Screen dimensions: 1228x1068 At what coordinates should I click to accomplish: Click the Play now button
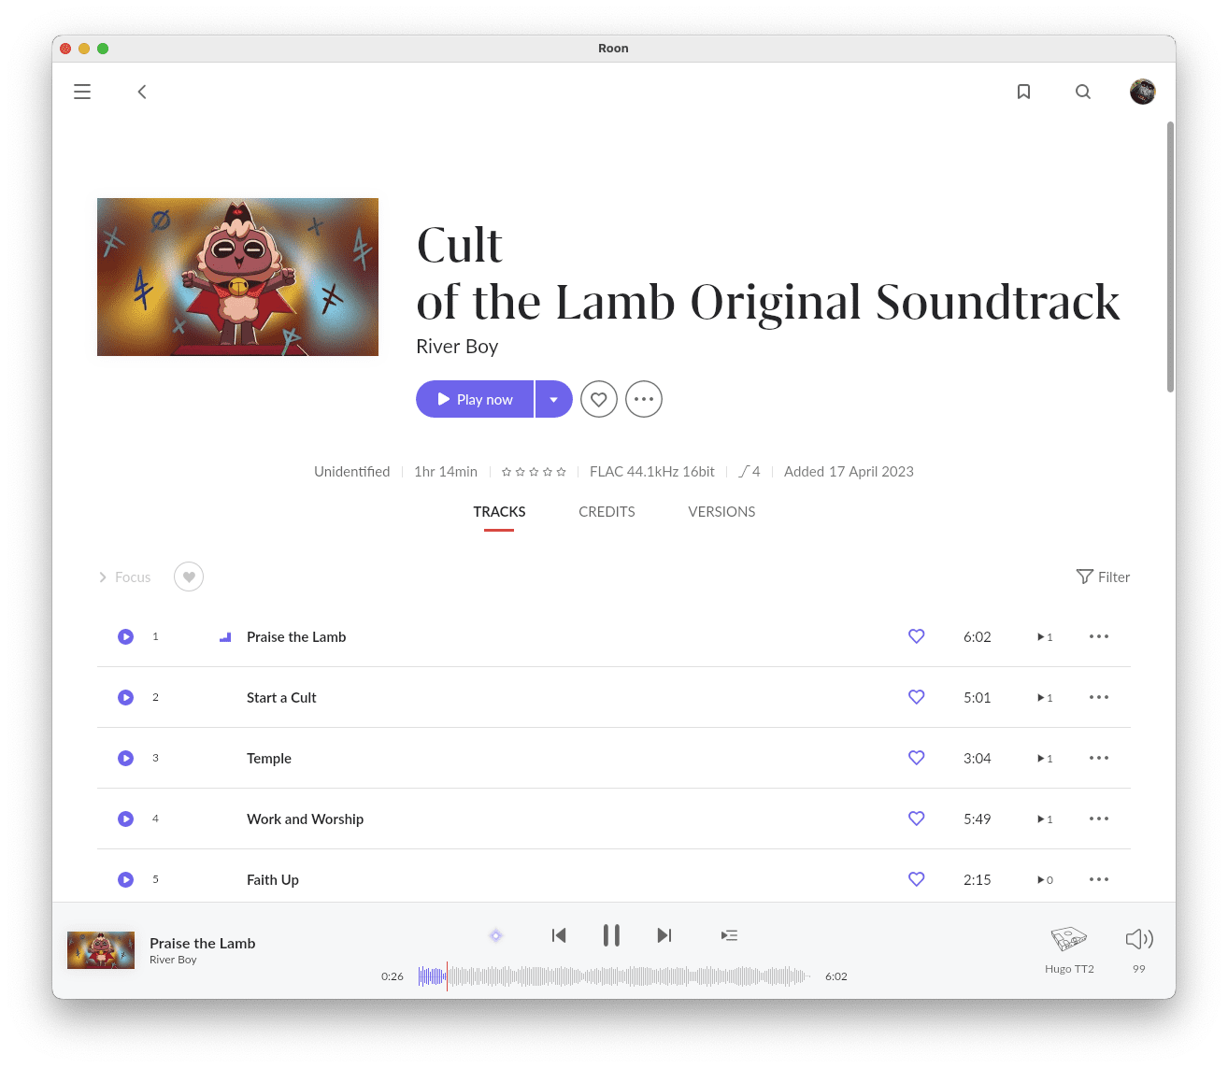(x=475, y=399)
